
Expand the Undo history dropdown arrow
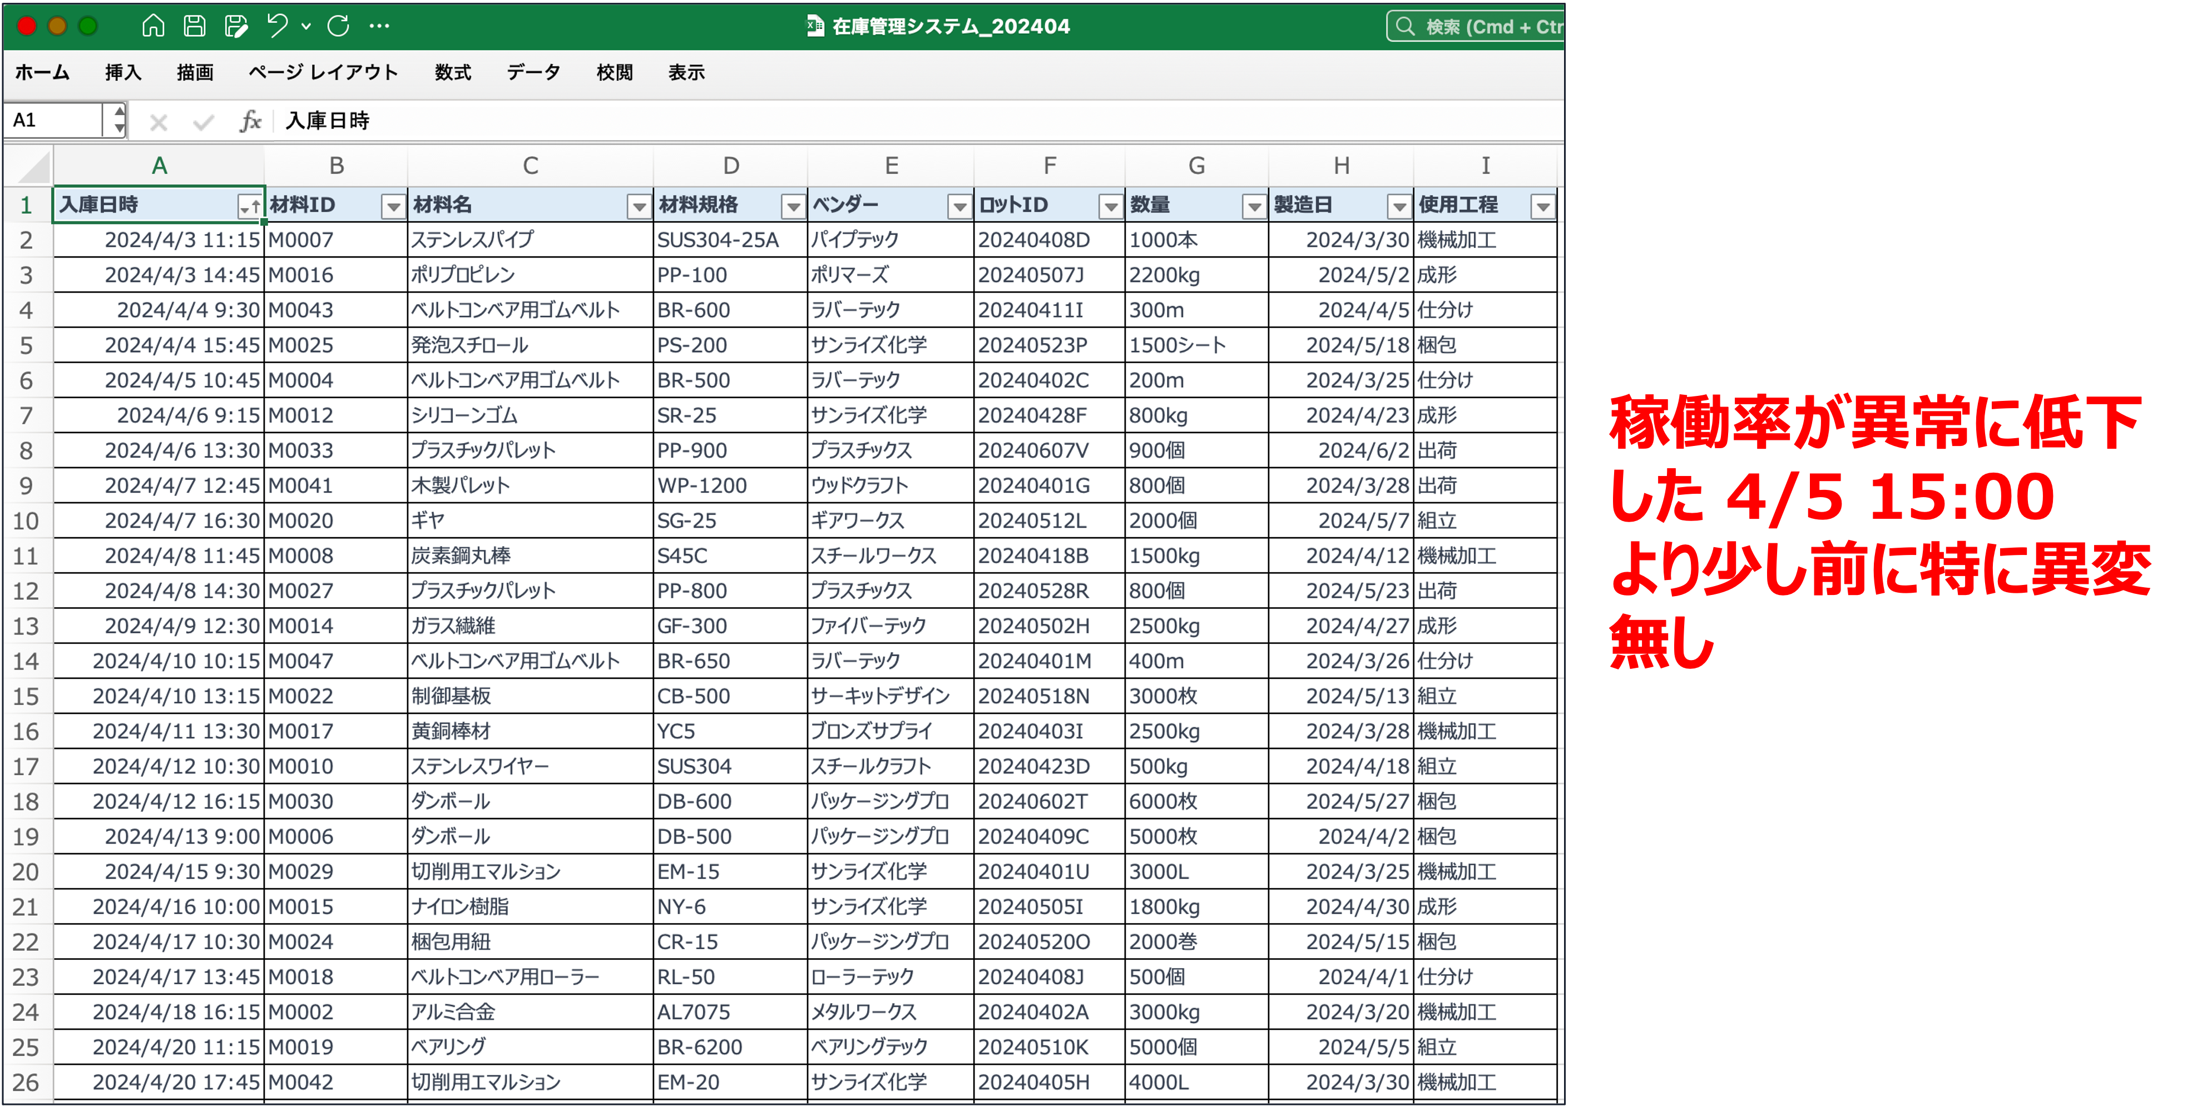point(306,26)
